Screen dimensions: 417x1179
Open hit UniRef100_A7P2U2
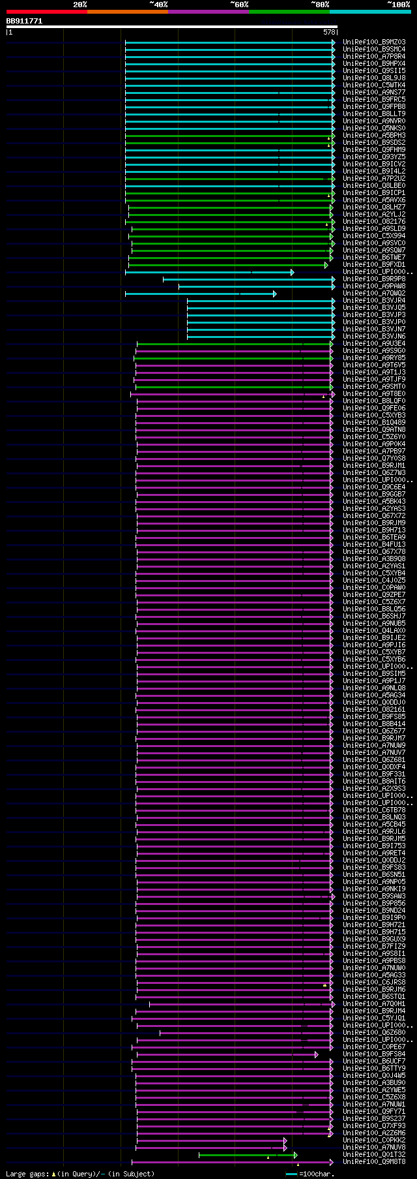click(374, 179)
